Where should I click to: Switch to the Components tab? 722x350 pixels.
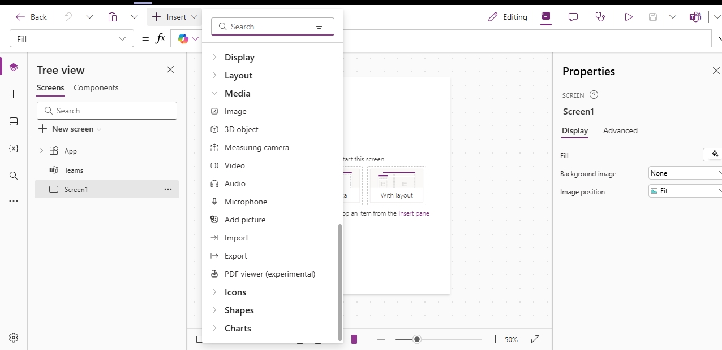pos(96,88)
